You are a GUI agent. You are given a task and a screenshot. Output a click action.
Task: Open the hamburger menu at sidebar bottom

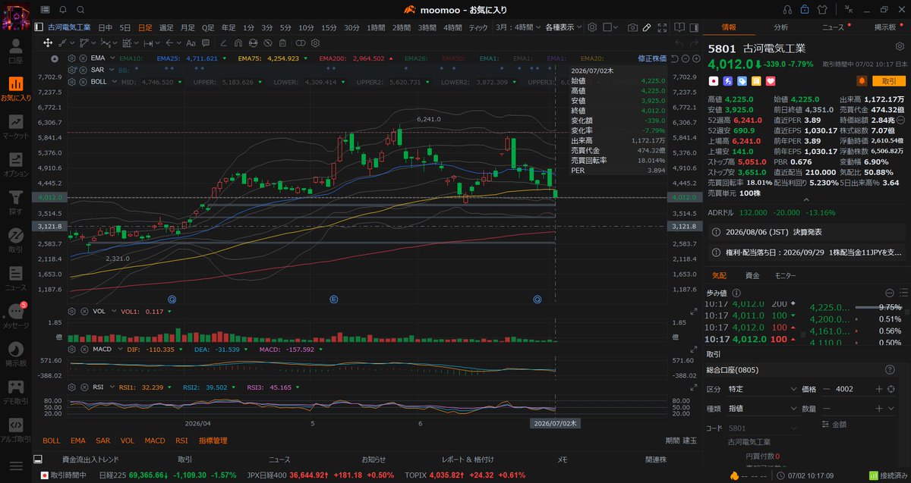pyautogui.click(x=16, y=466)
